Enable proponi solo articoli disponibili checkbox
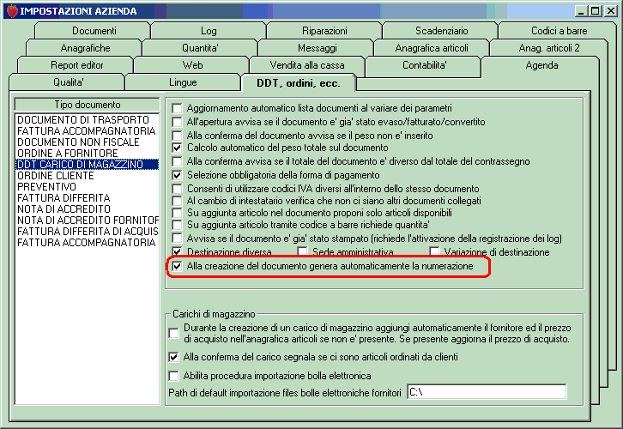Viewport: 623px width, 429px height. point(178,213)
